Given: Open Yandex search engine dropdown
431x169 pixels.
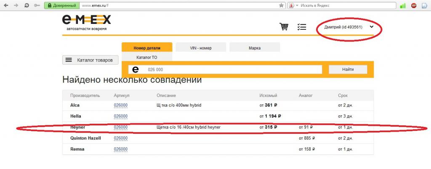Looking at the screenshot, I should (x=293, y=5).
